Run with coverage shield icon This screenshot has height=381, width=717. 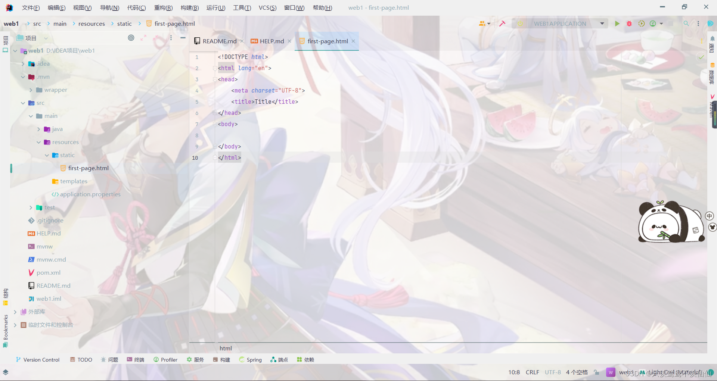pyautogui.click(x=641, y=24)
